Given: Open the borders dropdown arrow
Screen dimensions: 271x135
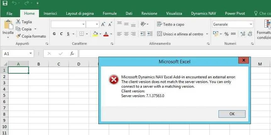Looking at the screenshot, I should click(x=87, y=34).
